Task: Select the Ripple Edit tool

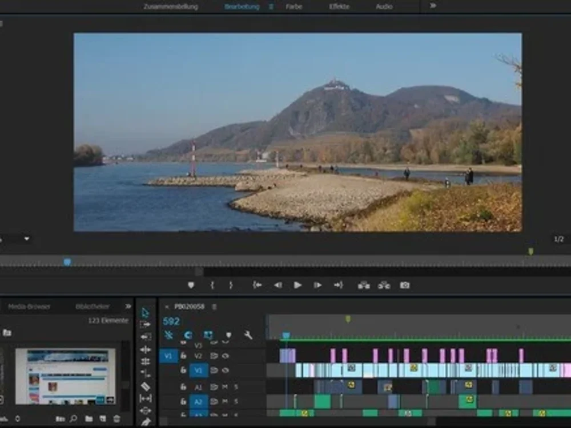Action: click(146, 349)
